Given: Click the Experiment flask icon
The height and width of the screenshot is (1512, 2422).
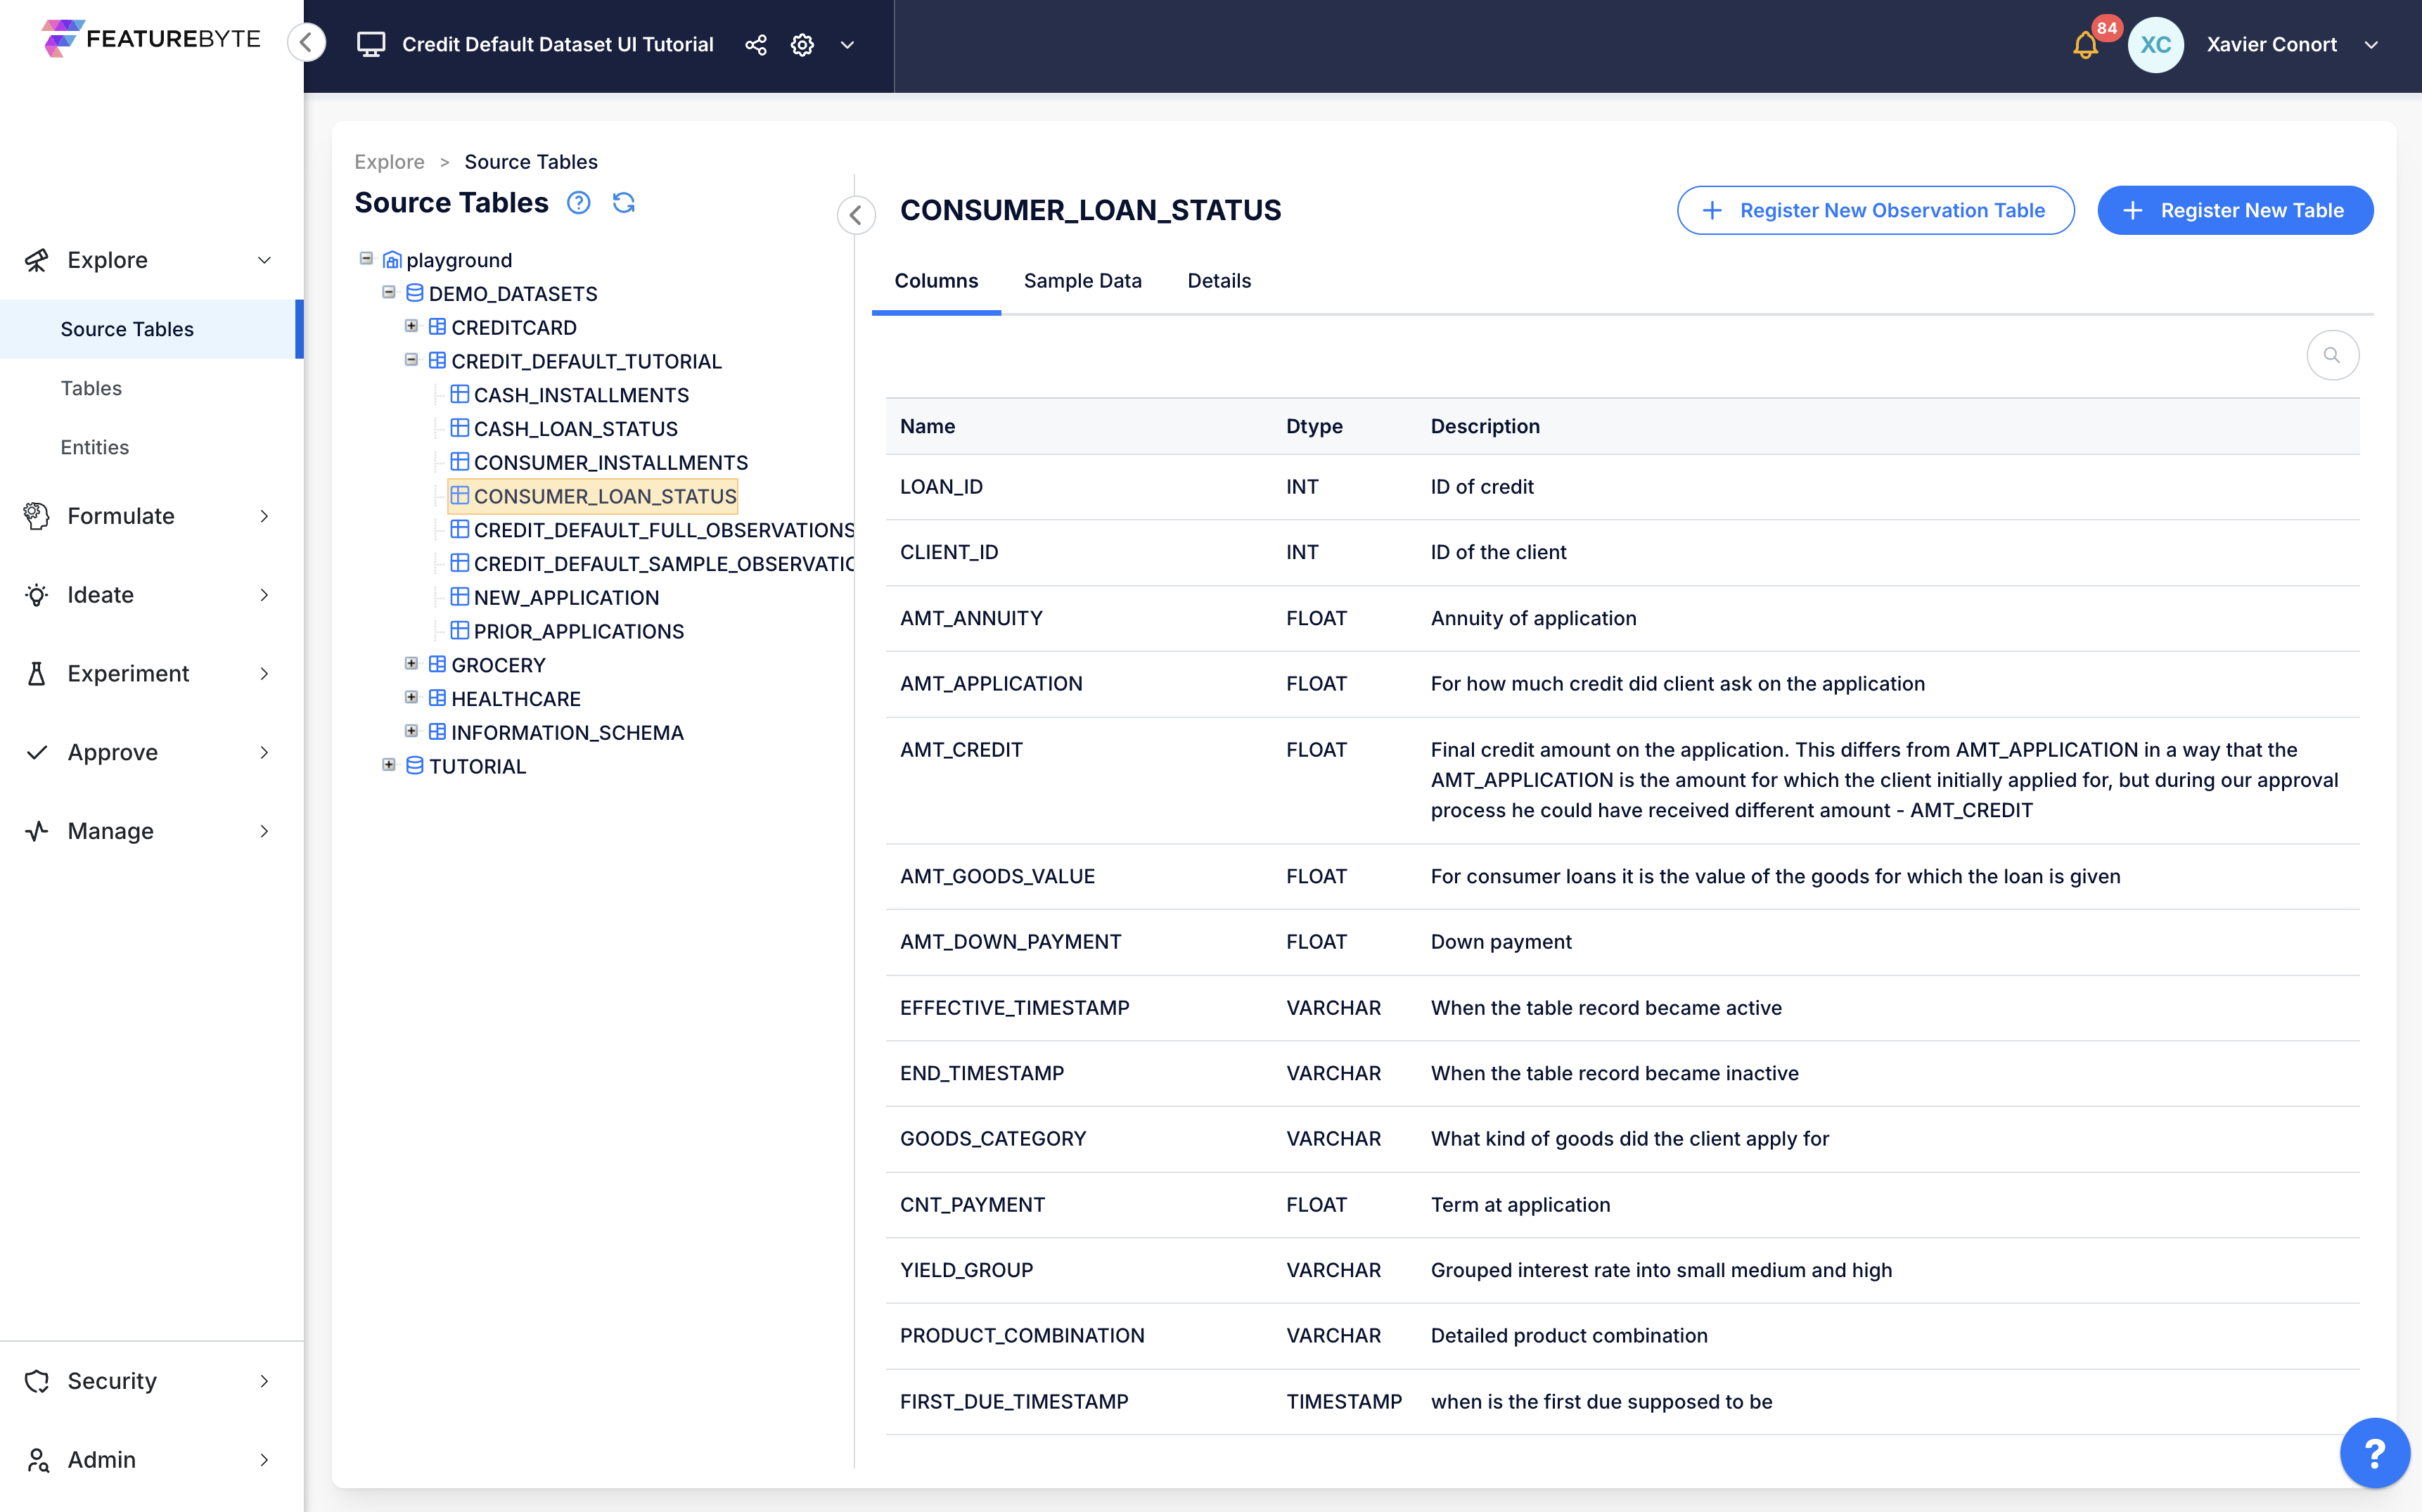Looking at the screenshot, I should [37, 674].
